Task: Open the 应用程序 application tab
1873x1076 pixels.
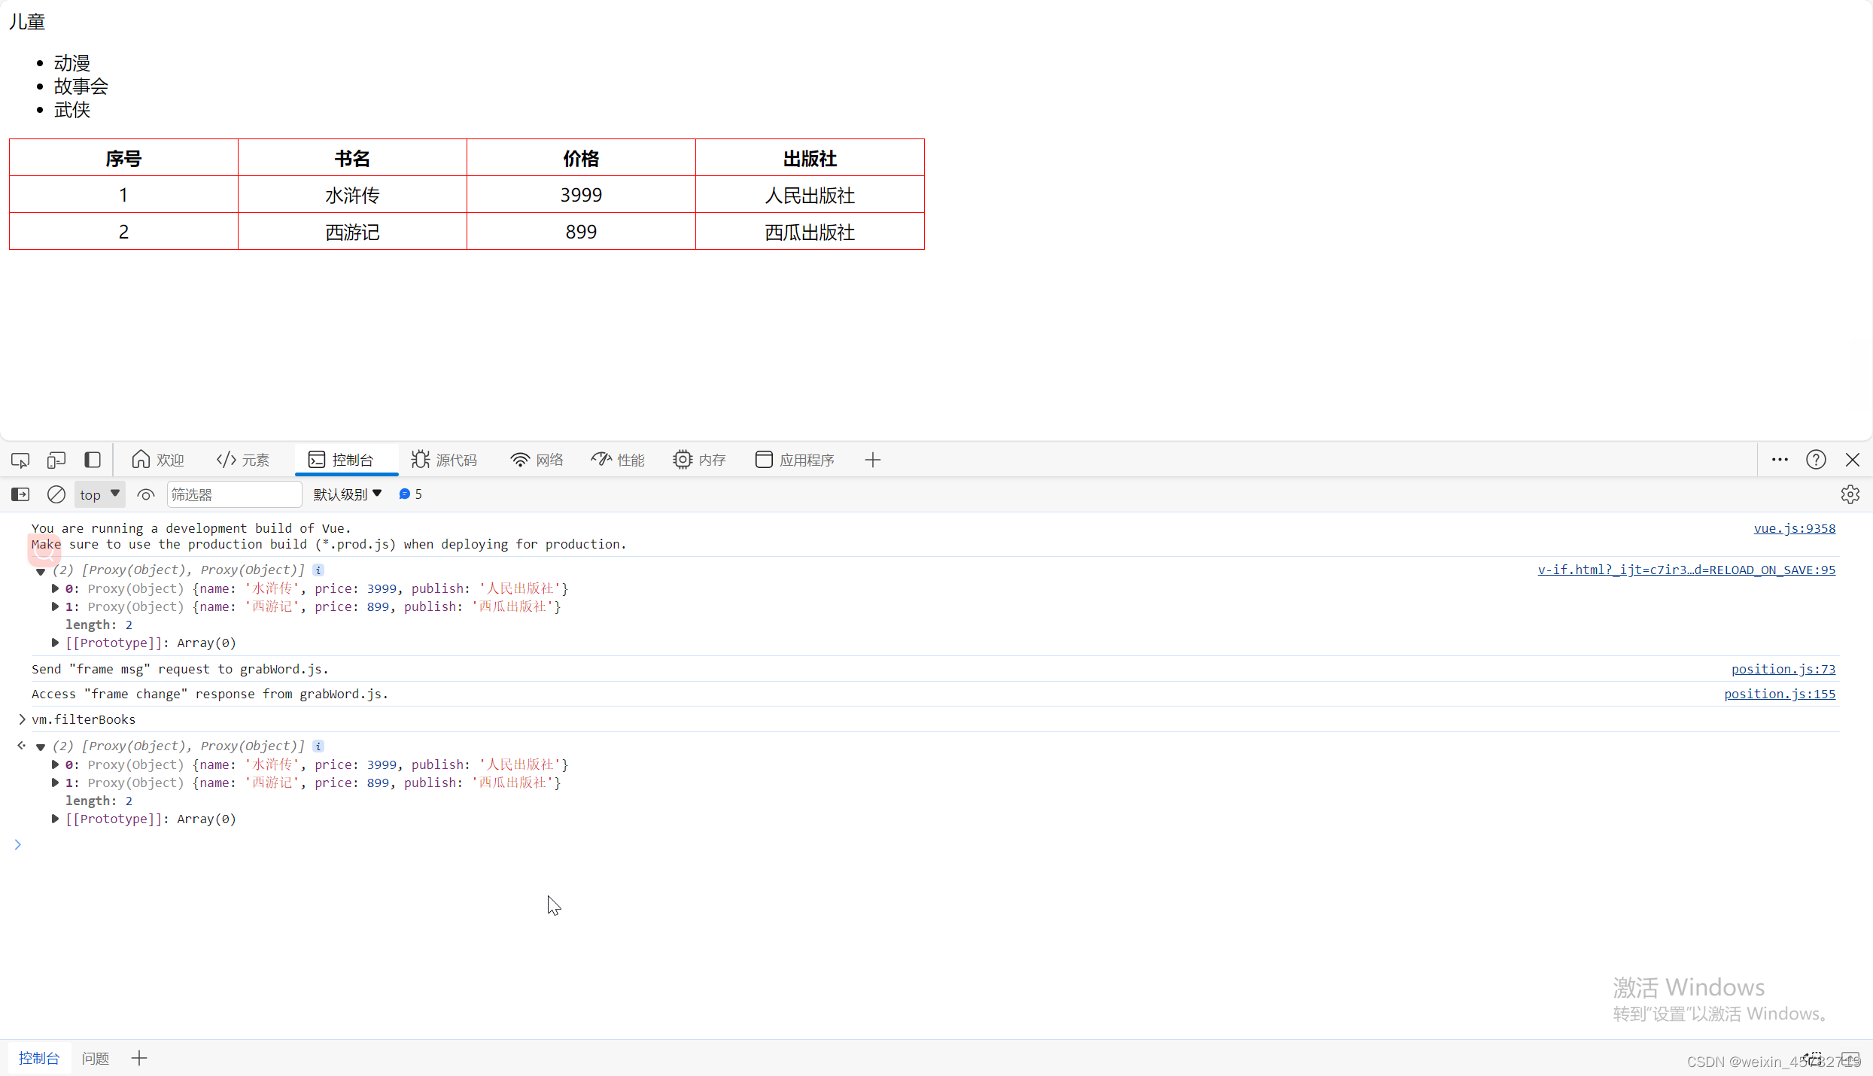Action: 795,460
